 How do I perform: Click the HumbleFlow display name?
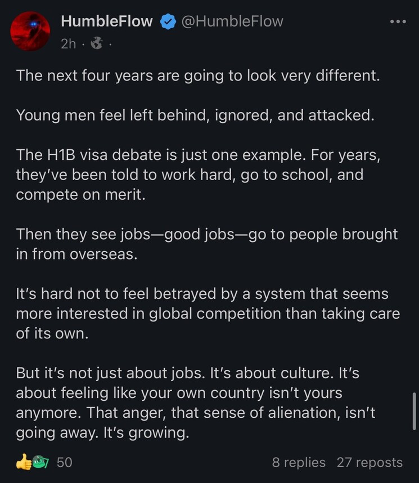[x=106, y=21]
